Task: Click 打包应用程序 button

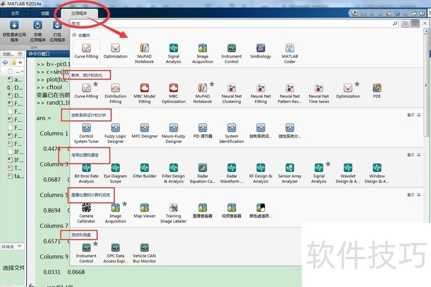Action: [58, 31]
